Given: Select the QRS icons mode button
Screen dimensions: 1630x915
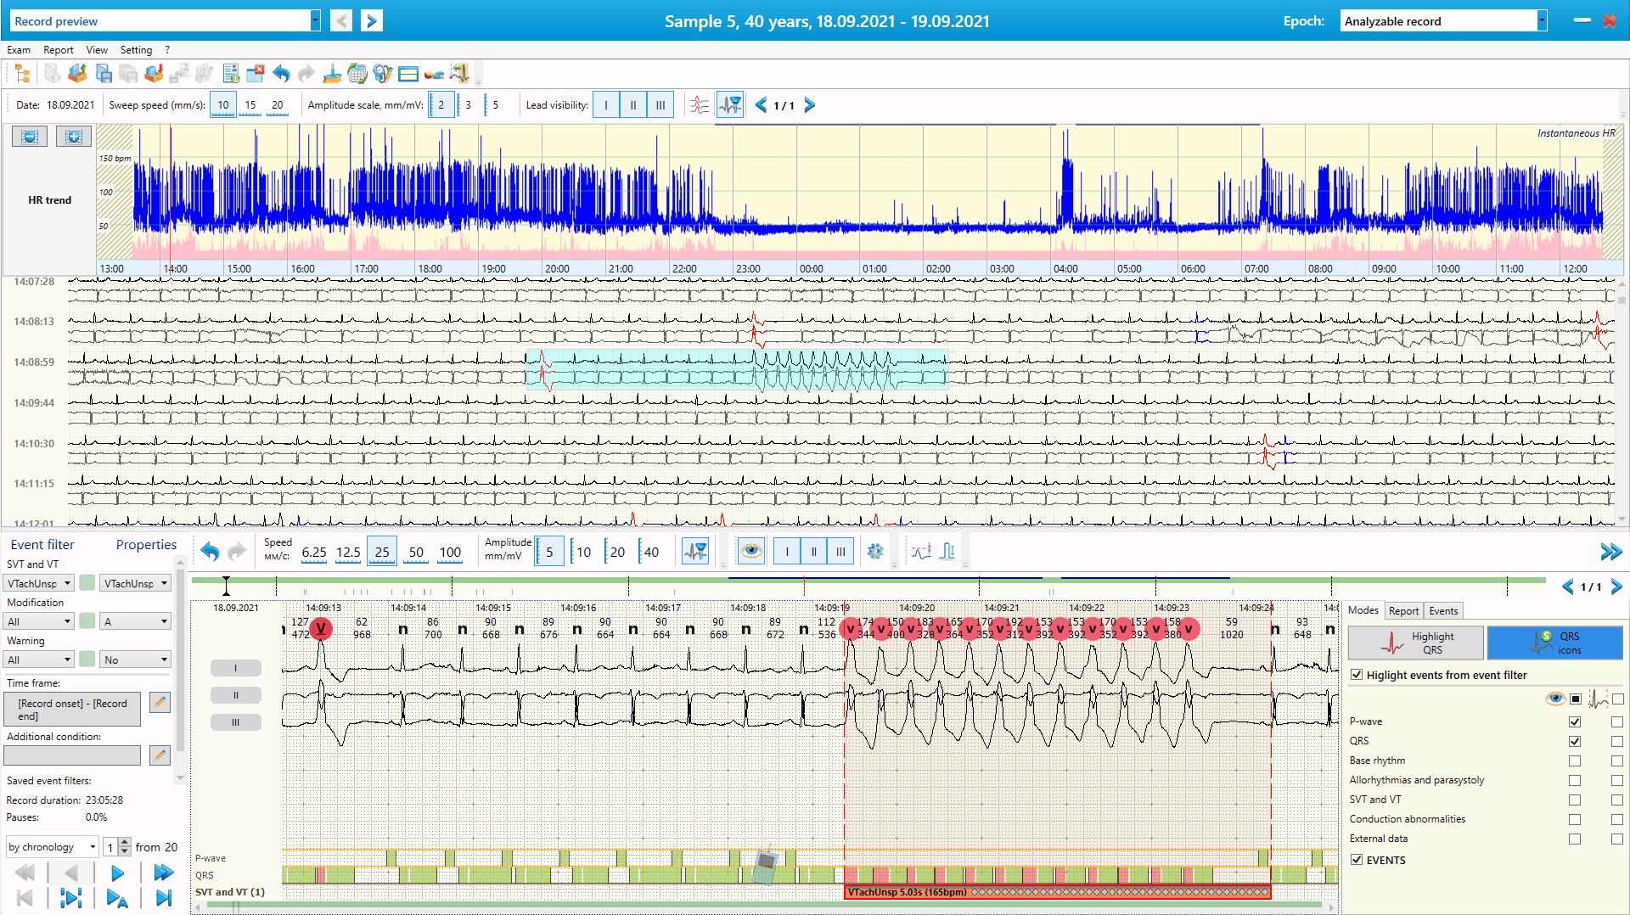Looking at the screenshot, I should [1555, 643].
